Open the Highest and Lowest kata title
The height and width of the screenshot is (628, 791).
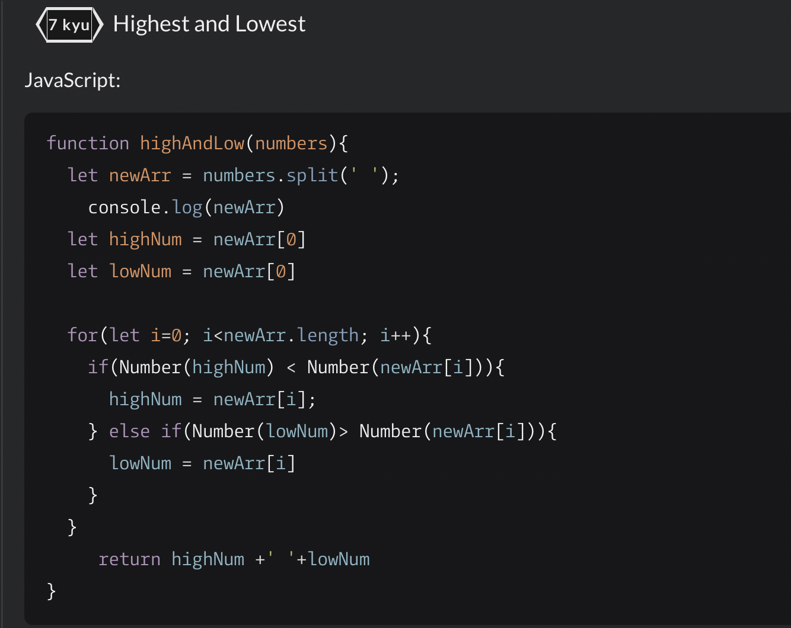pos(208,24)
